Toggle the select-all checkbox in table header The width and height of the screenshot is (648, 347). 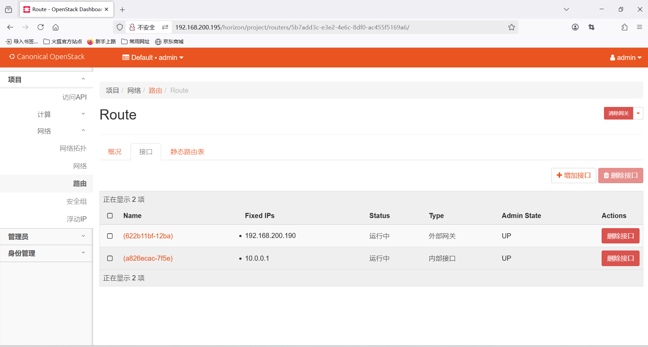pyautogui.click(x=110, y=216)
